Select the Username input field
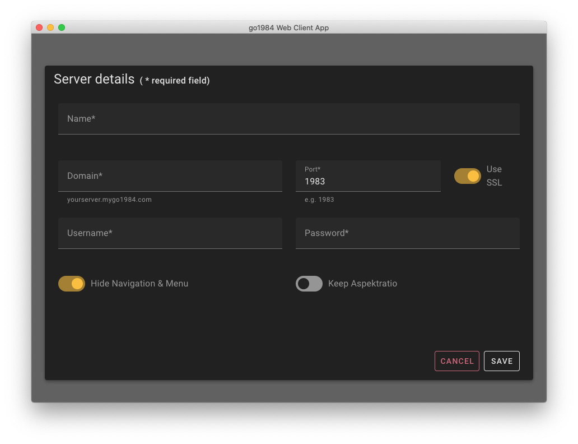 pyautogui.click(x=170, y=233)
